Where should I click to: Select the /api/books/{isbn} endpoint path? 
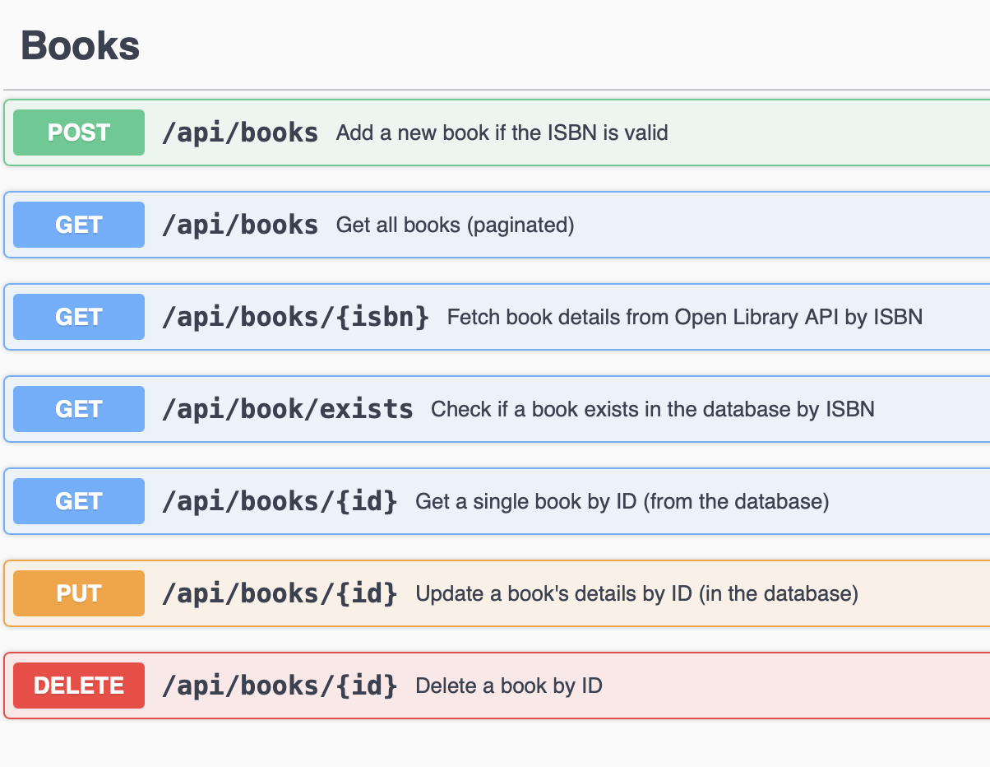coord(295,317)
